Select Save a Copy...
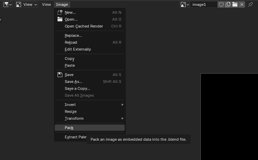This screenshot has height=160, width=258. coord(90,88)
